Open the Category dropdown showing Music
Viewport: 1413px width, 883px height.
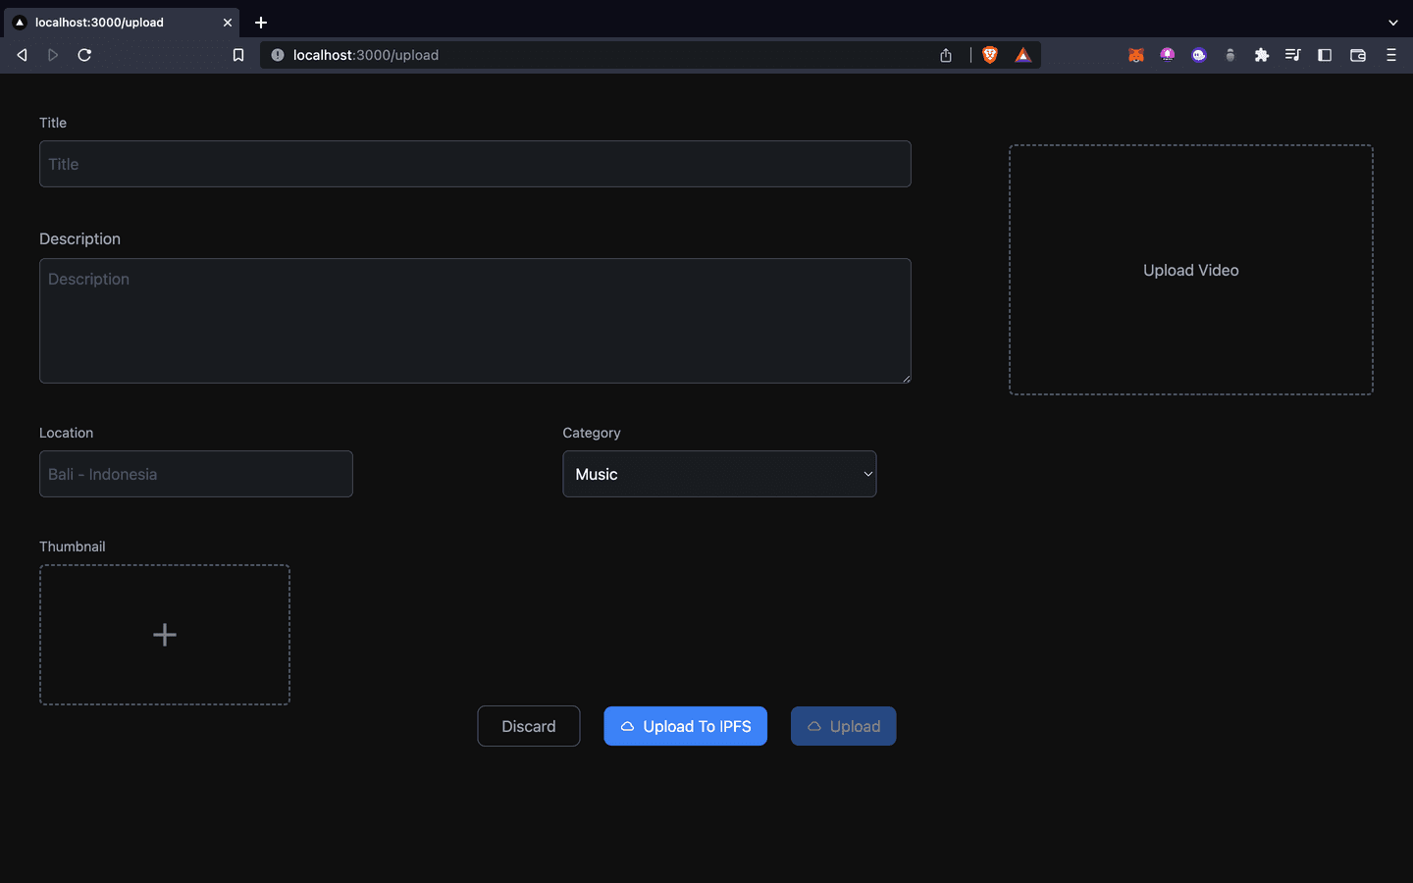coord(719,474)
